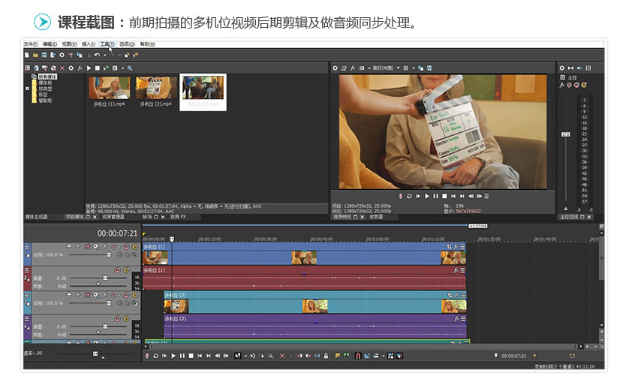This screenshot has height=391, width=638.
Task: Click the magnifier search icon in the media panel
Action: click(x=130, y=68)
